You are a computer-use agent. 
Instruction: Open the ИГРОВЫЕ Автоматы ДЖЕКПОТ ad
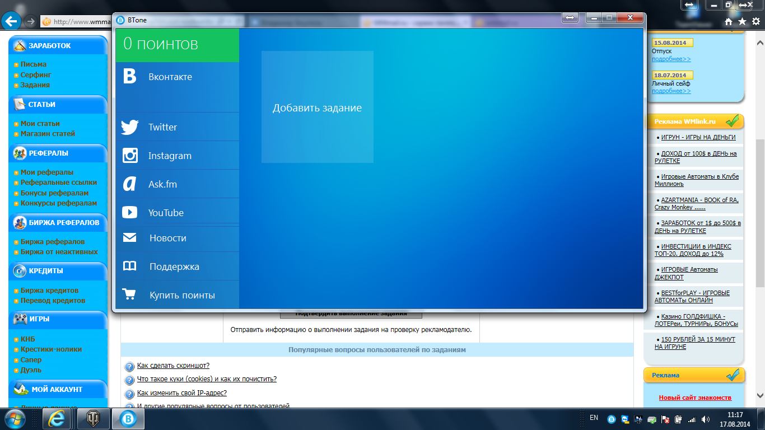tap(686, 273)
